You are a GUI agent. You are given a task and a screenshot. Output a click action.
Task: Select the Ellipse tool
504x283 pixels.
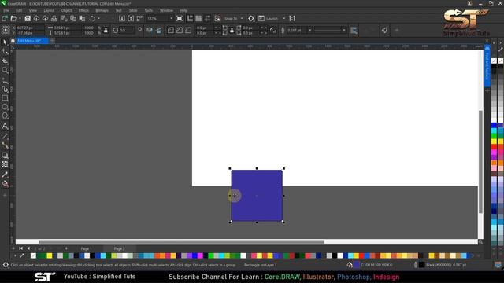[5, 107]
